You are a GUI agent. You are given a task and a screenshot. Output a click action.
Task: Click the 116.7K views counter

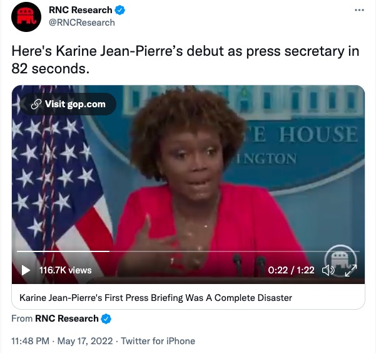(66, 270)
